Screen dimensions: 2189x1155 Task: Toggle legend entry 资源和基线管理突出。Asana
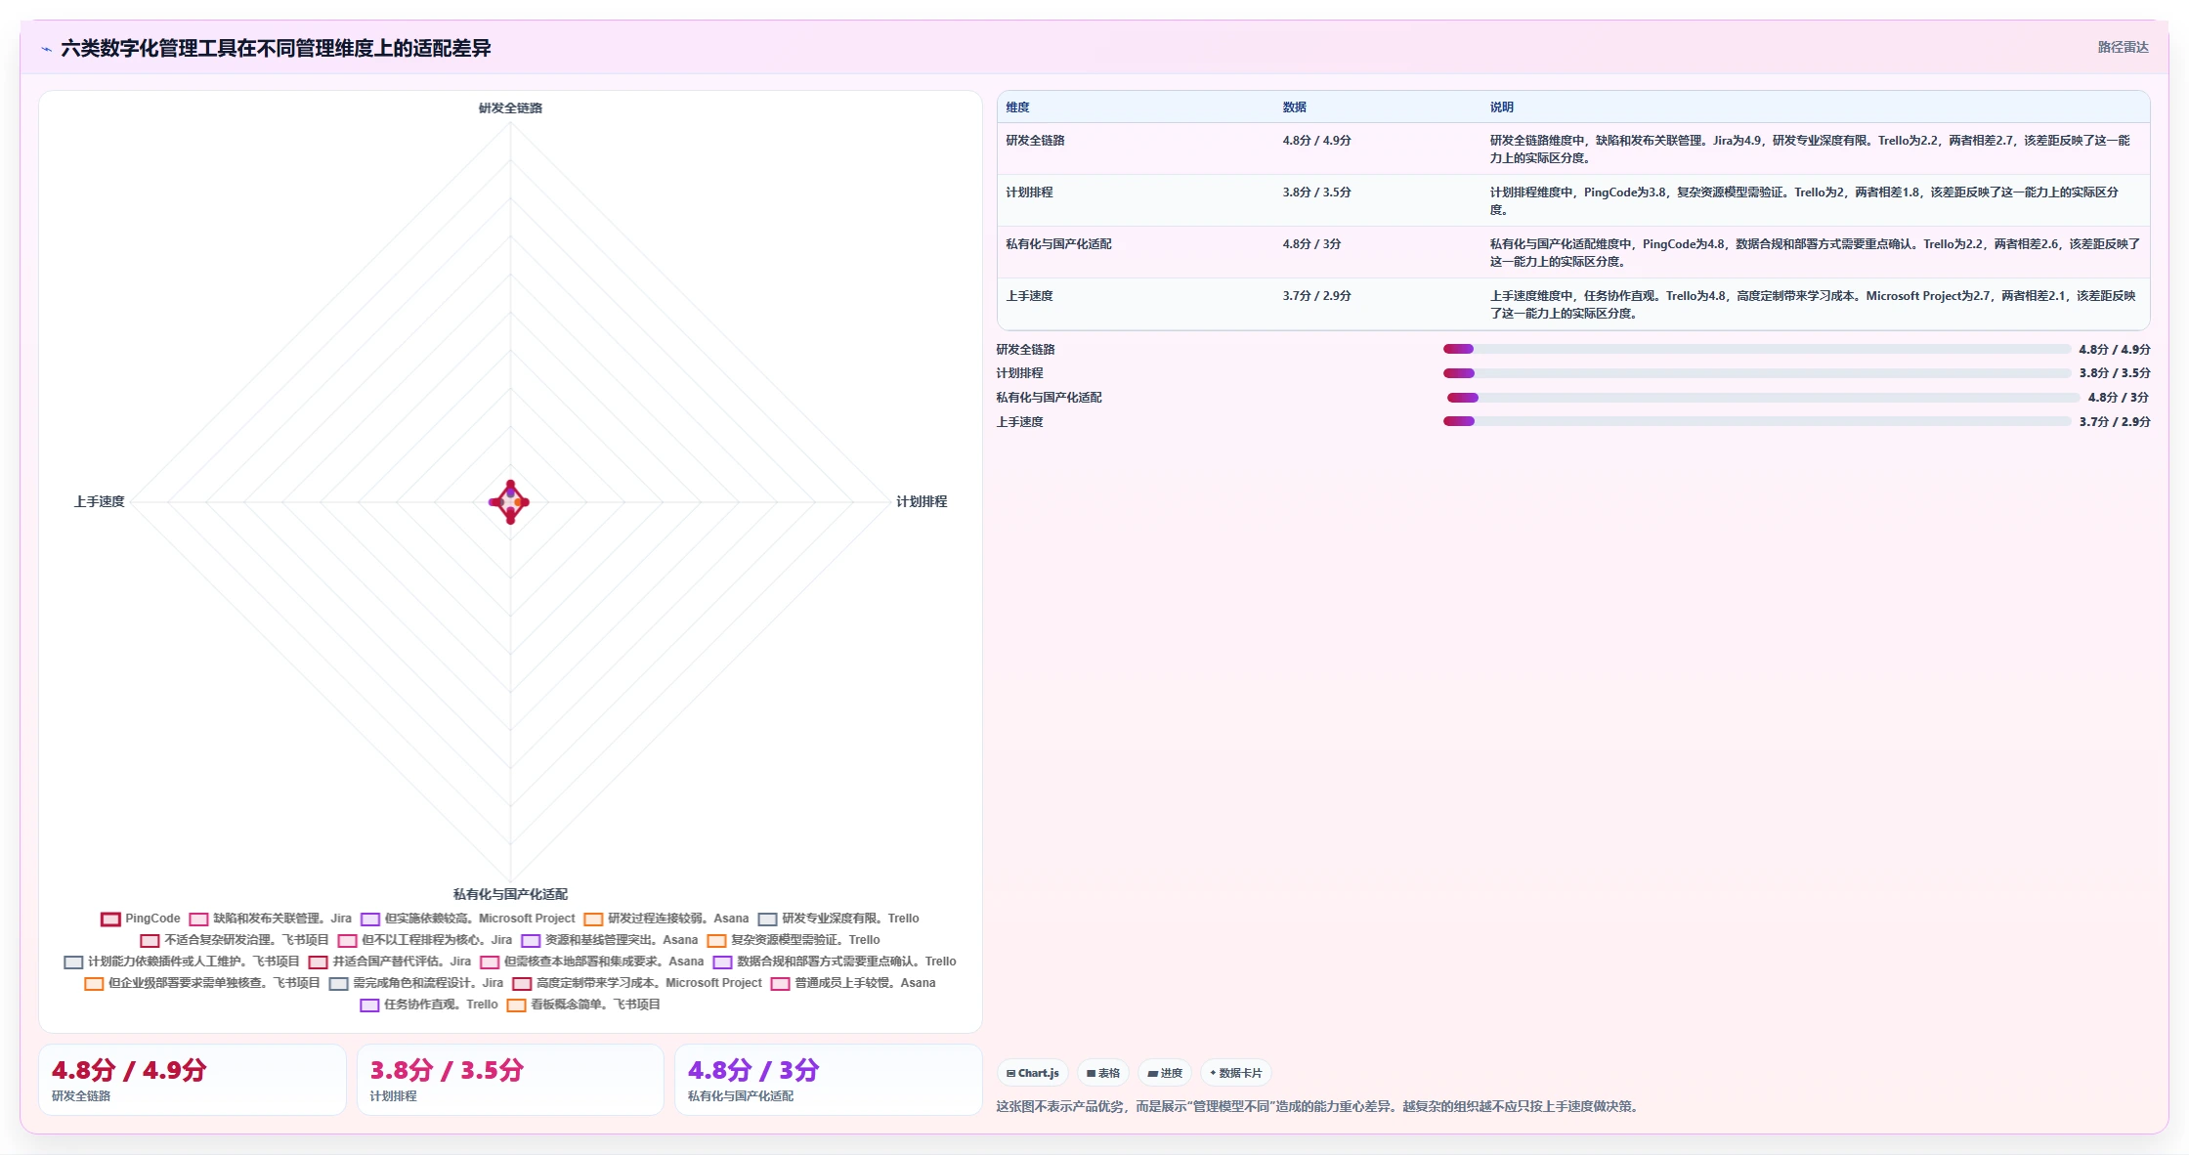click(x=610, y=940)
